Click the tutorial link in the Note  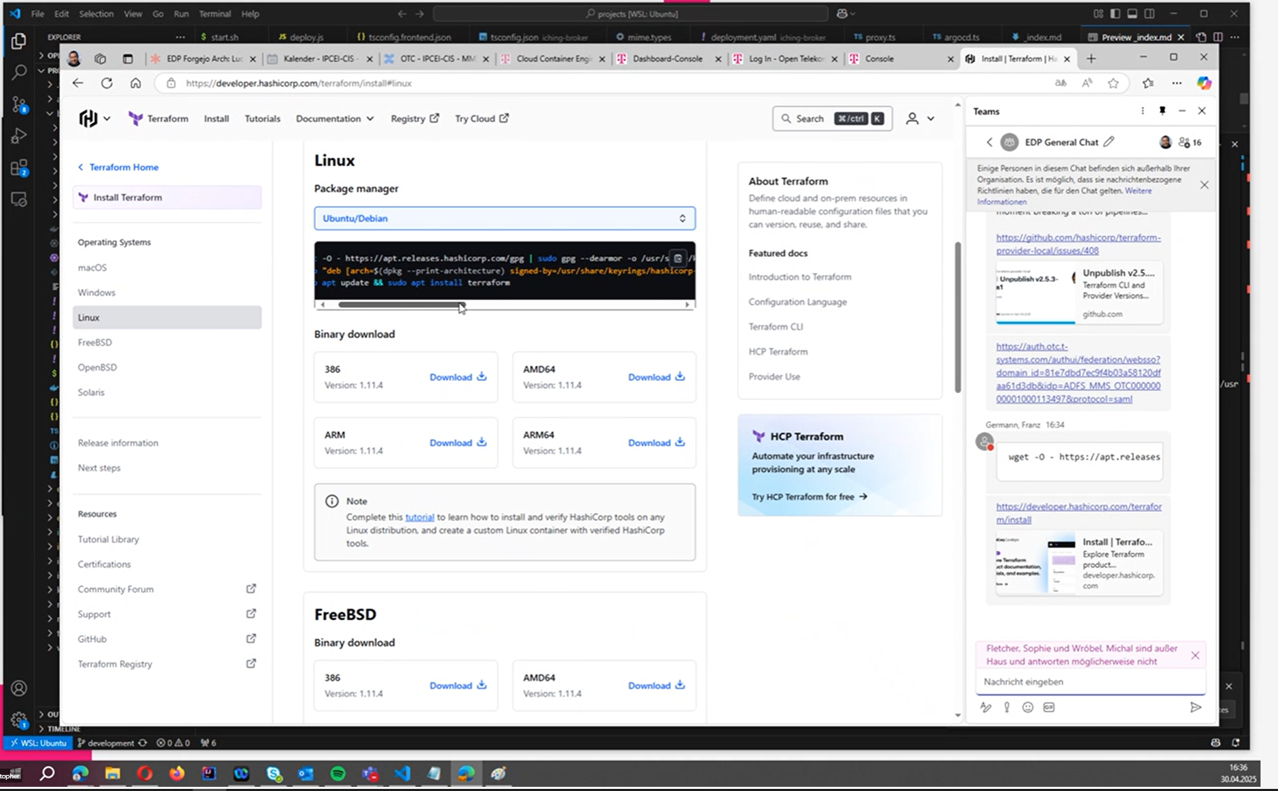click(420, 517)
